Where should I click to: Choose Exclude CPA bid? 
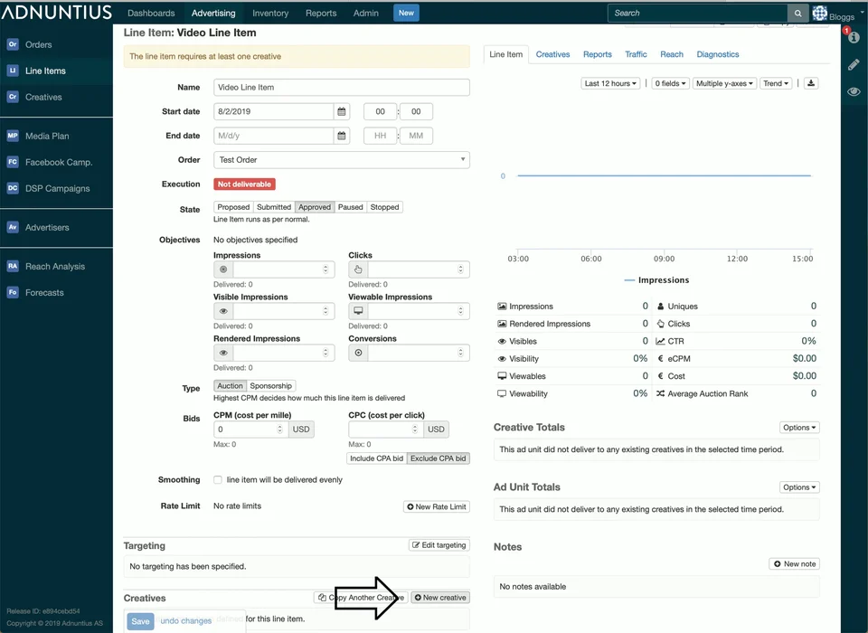pos(438,458)
